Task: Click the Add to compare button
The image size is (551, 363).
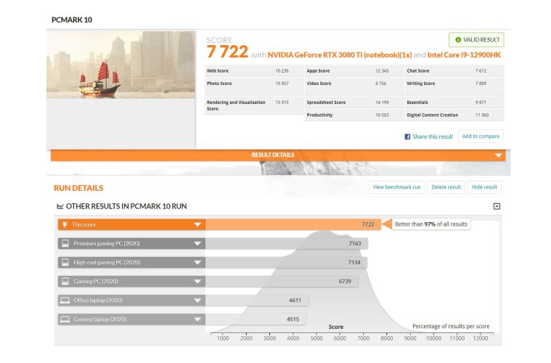Action: point(481,136)
